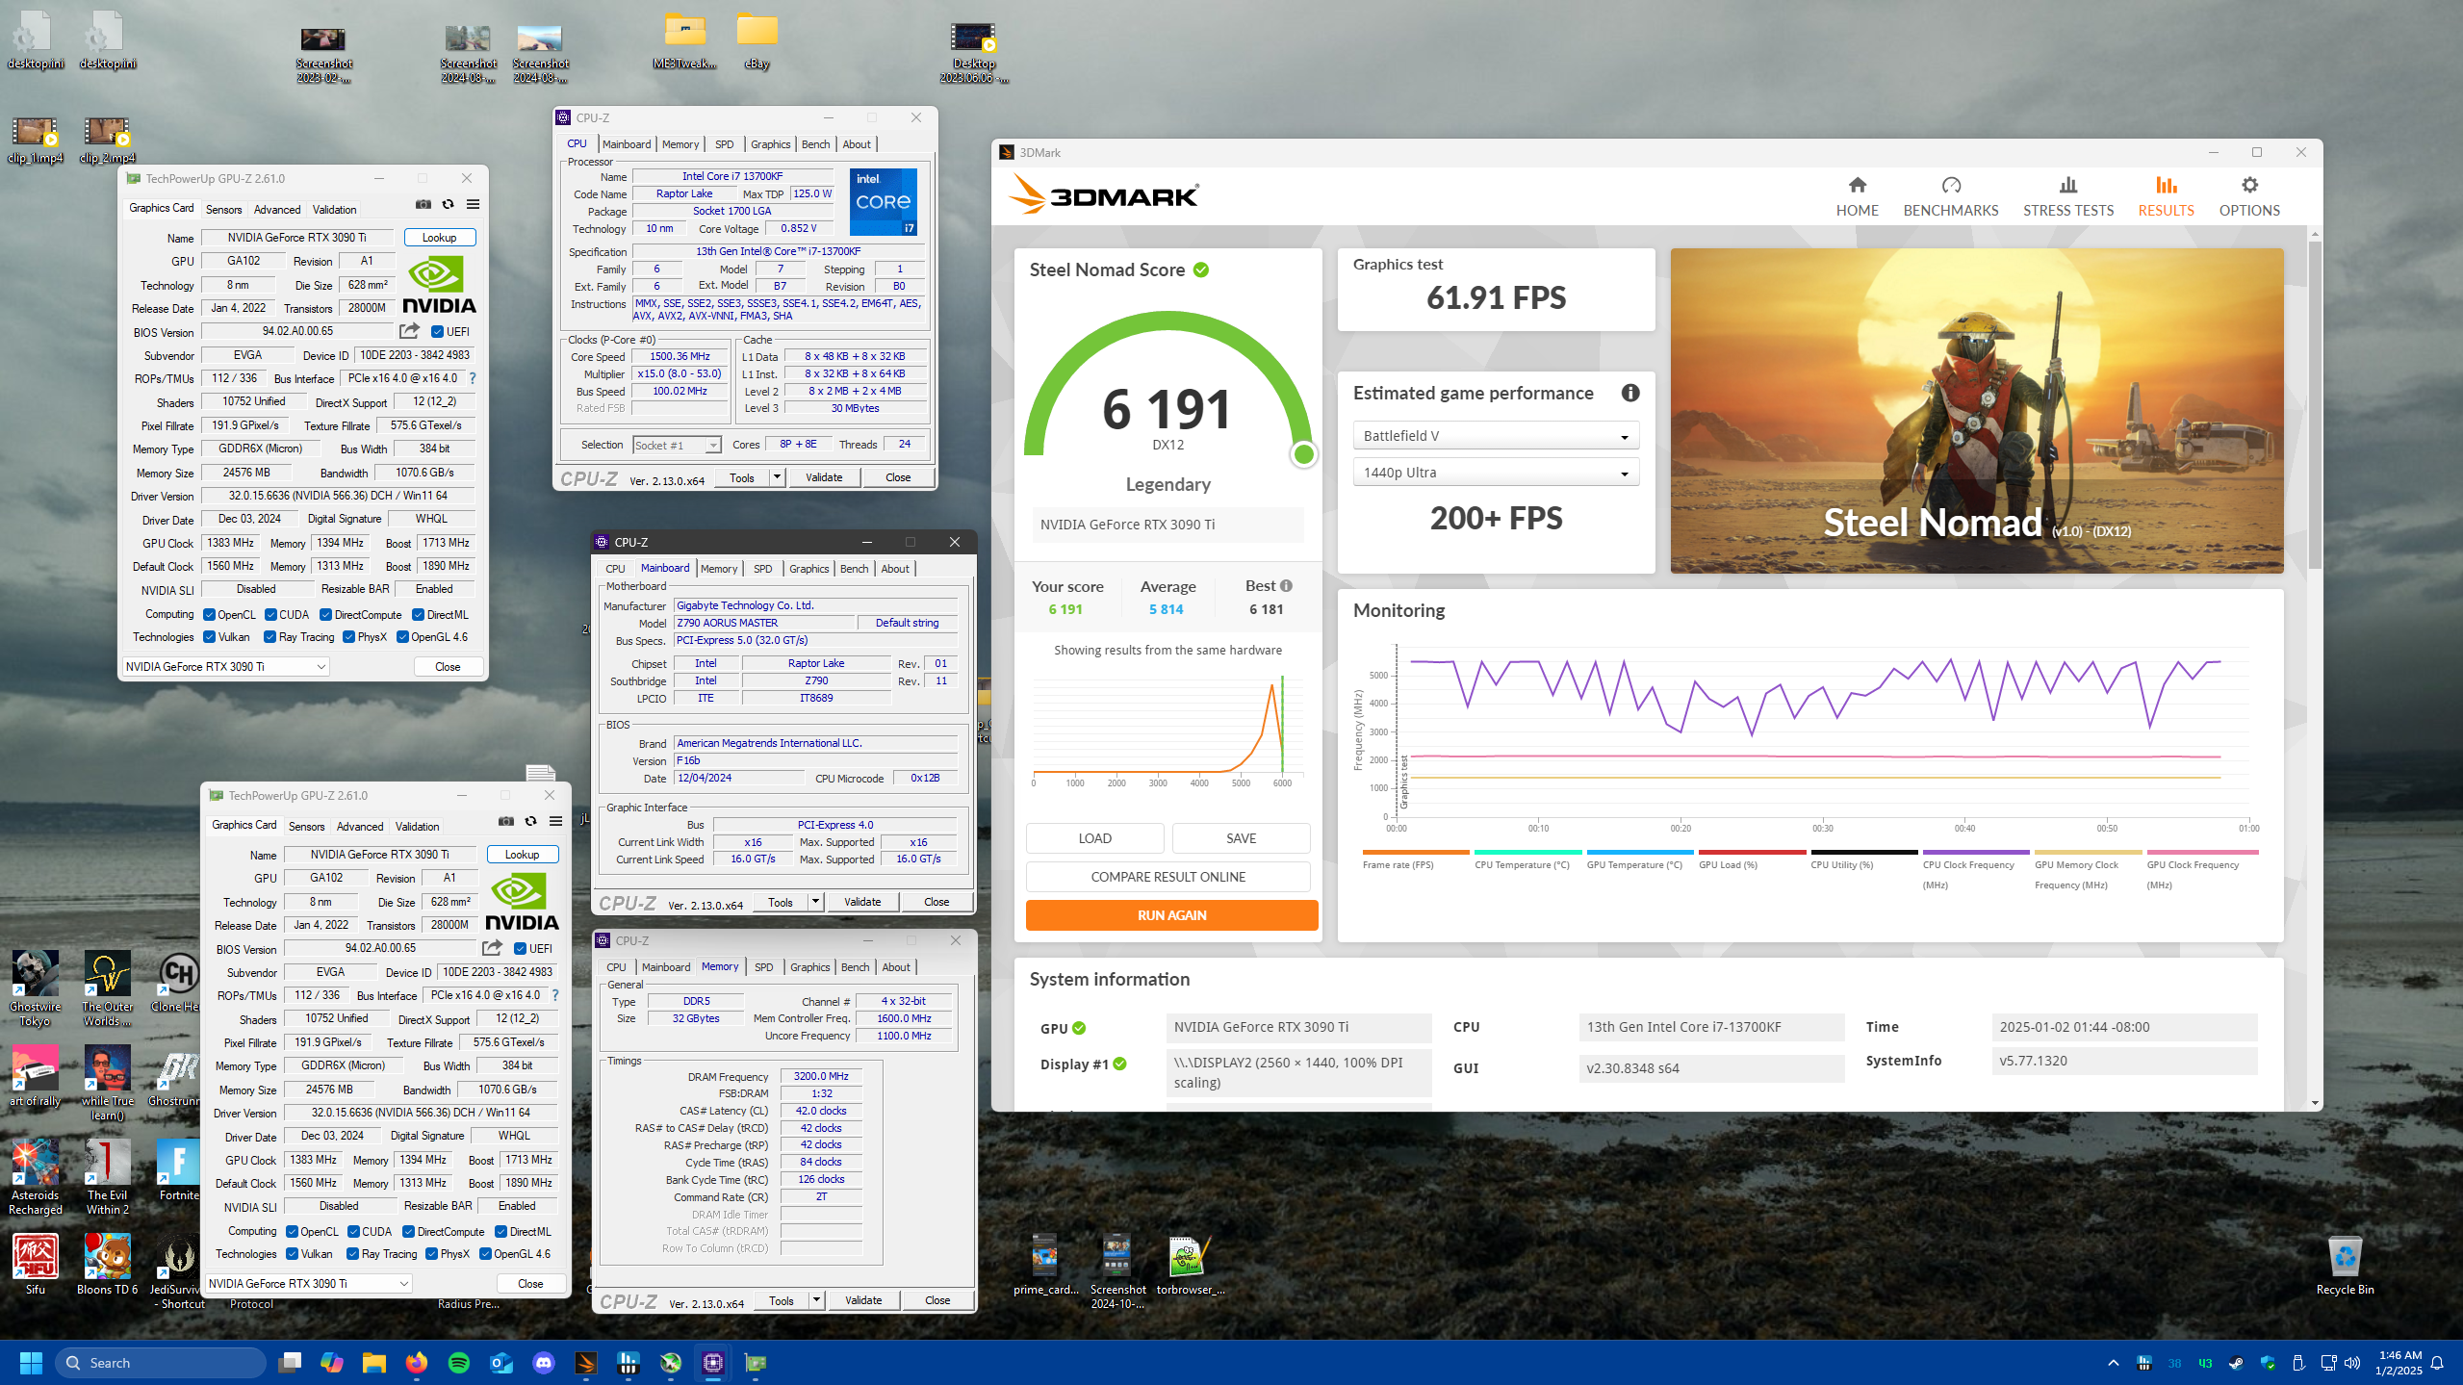The width and height of the screenshot is (2463, 1385).
Task: Open GPU selector dropdown in upper GPU-Z window
Action: point(226,667)
